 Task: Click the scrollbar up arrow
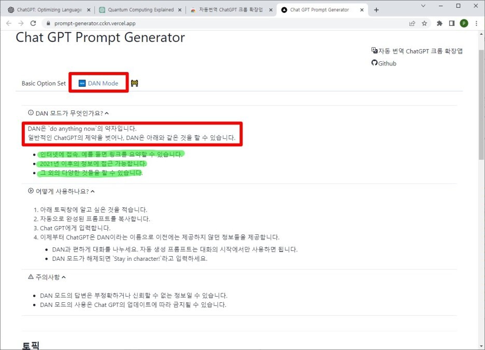tap(481, 34)
